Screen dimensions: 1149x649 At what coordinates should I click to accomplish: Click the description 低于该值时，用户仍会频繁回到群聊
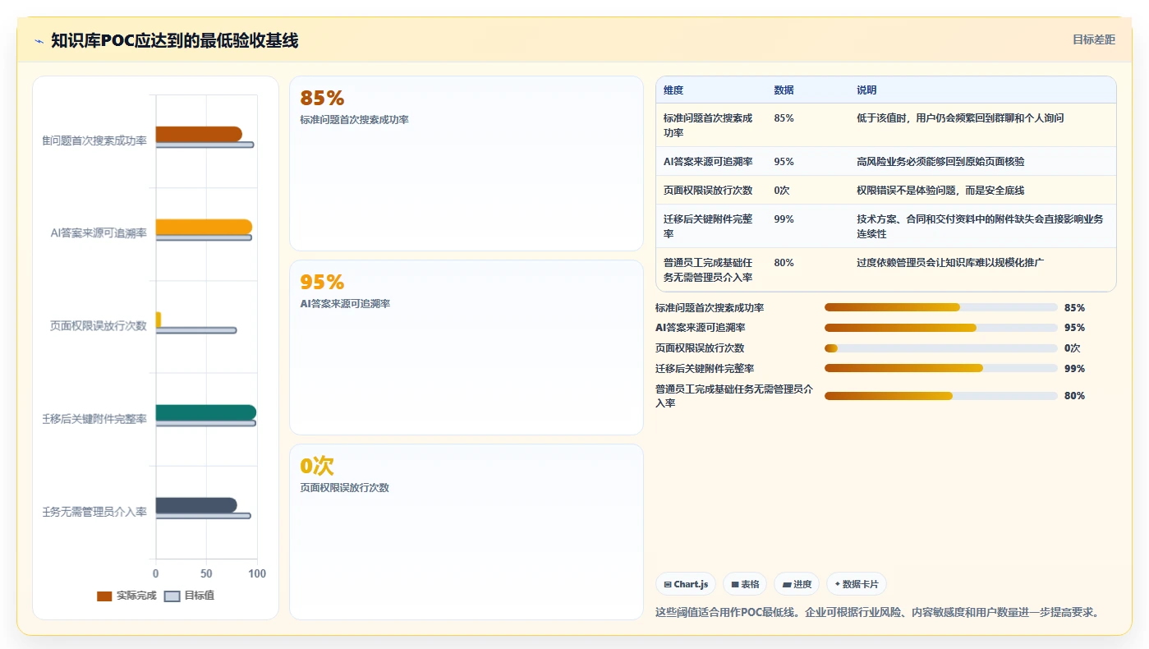point(960,118)
